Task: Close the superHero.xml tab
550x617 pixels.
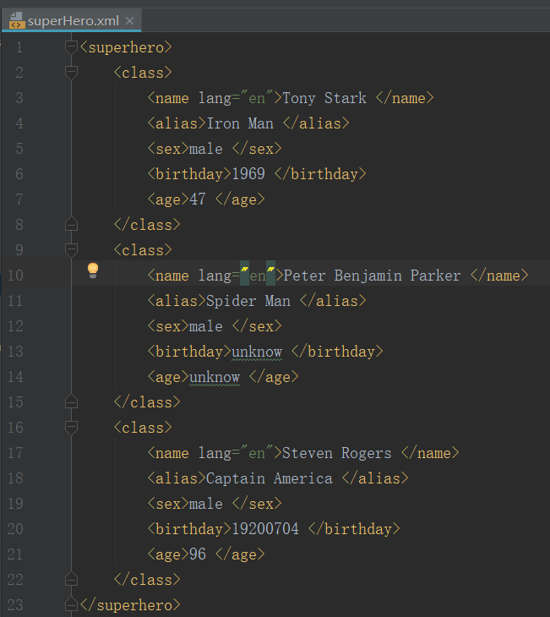Action: pyautogui.click(x=129, y=21)
